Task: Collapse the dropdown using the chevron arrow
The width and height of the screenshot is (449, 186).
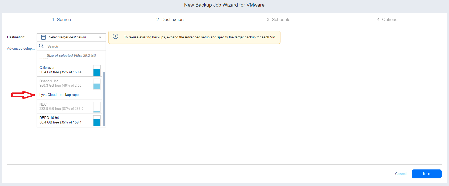Action: 100,37
